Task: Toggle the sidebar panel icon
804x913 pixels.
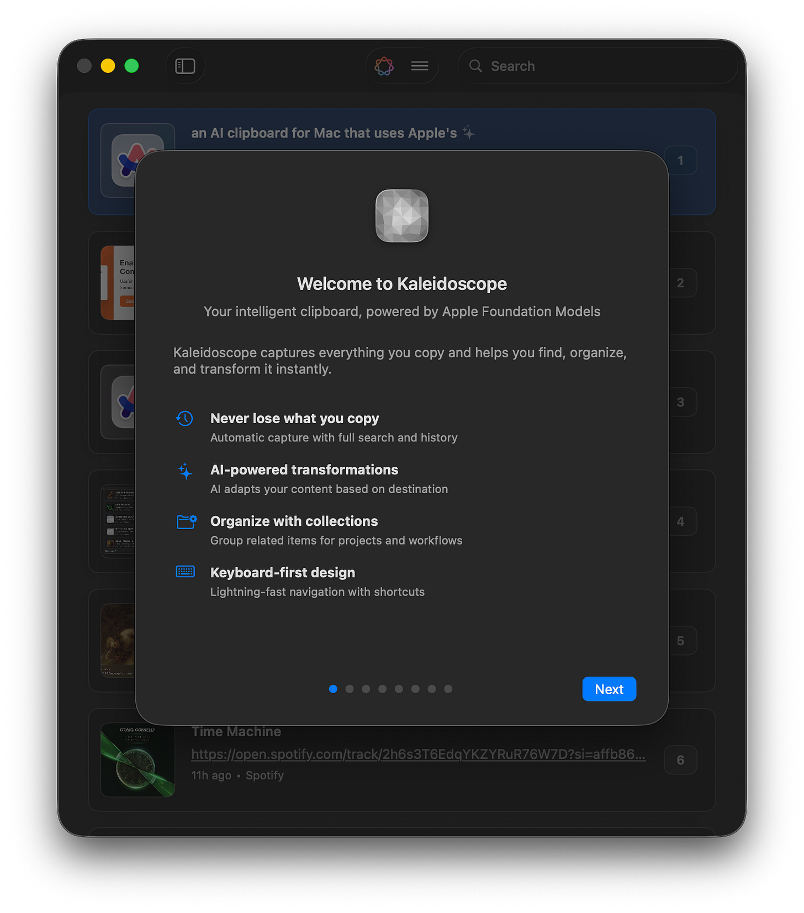Action: [x=185, y=66]
